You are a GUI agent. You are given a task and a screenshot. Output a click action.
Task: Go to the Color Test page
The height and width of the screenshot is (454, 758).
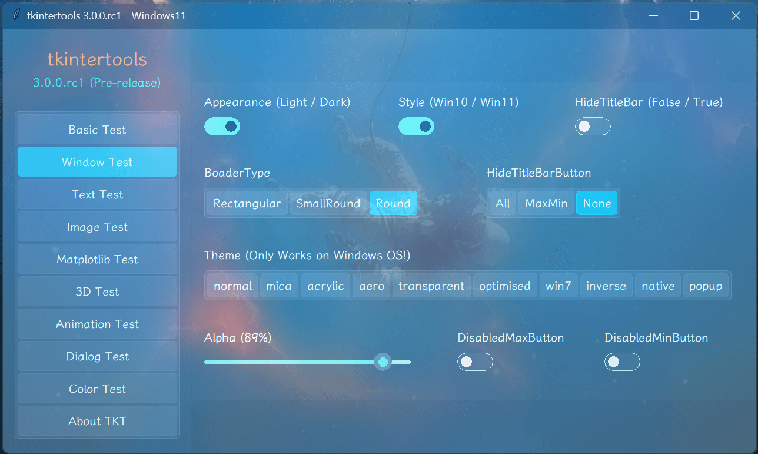[x=97, y=389]
